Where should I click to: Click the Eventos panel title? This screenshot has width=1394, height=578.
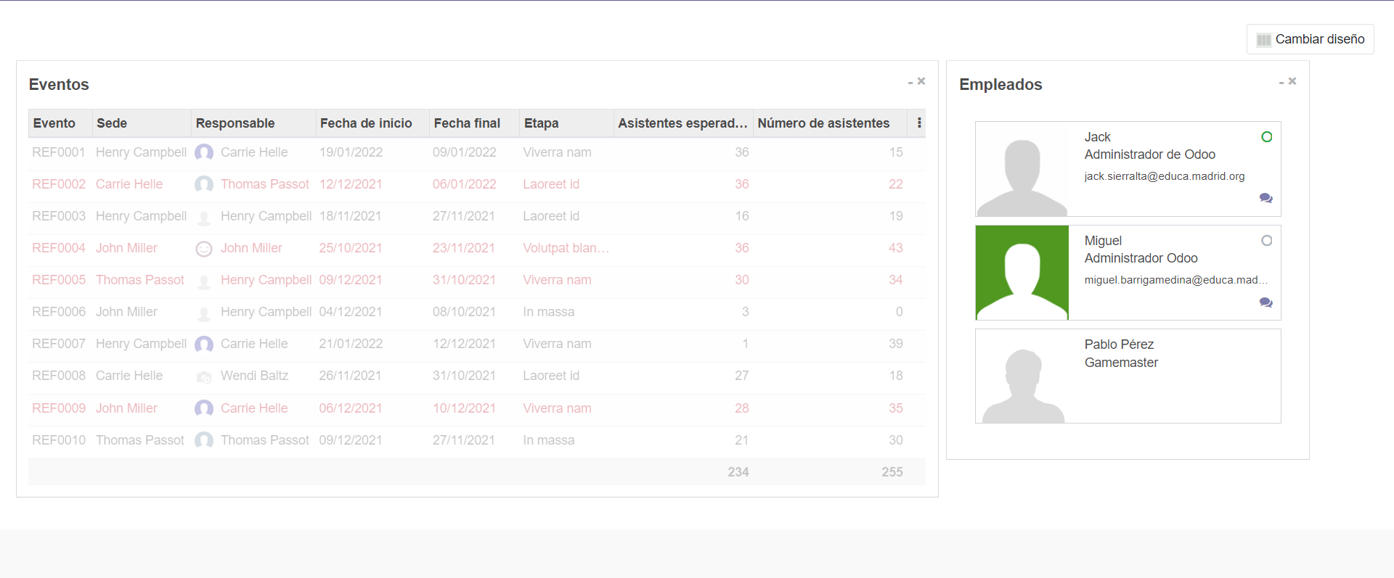click(59, 84)
